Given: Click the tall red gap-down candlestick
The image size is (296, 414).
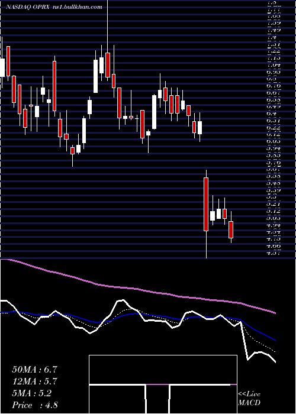Looking at the screenshot, I should point(206,204).
